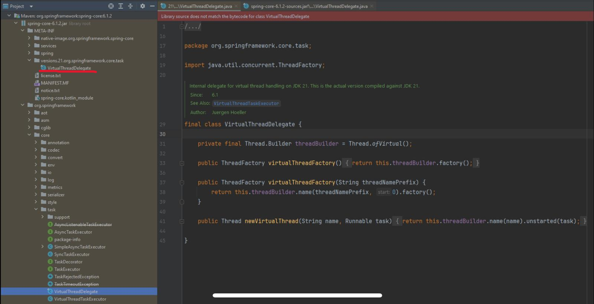Click the VirtualThreadTaskExecutor class icon
This screenshot has height=304, width=594.
click(x=50, y=298)
